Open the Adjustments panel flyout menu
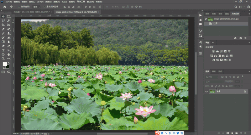 click(x=249, y=43)
